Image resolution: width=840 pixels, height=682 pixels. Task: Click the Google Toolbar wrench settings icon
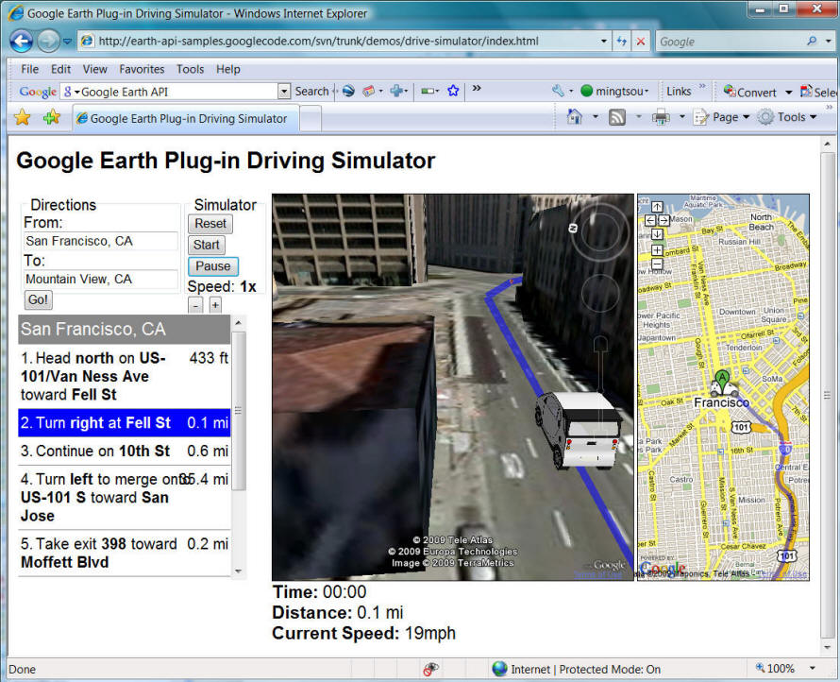click(x=558, y=91)
